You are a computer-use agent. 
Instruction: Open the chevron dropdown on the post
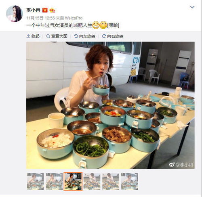pyautogui.click(x=192, y=7)
